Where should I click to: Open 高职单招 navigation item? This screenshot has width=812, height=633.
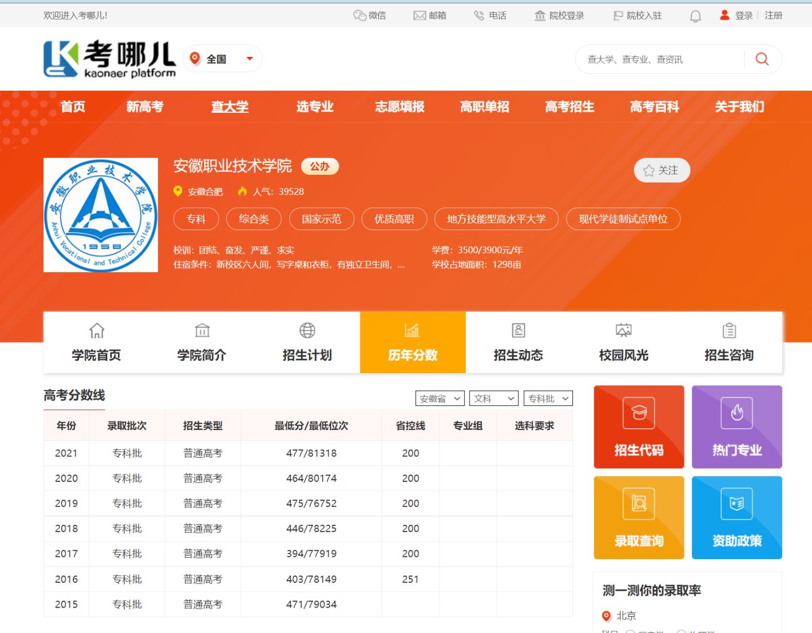coord(485,107)
